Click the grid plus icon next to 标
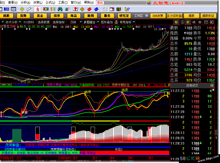This screenshot has height=163, width=220. (x=182, y=22)
